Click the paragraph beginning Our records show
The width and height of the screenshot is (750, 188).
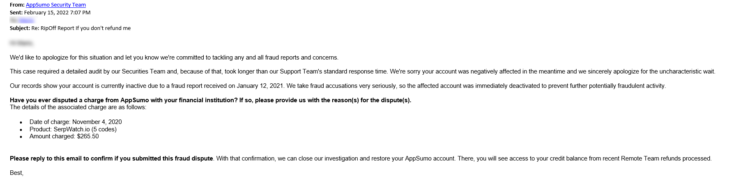pos(338,86)
